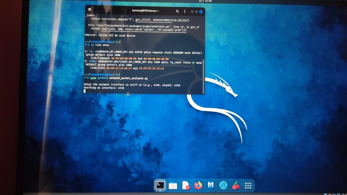This screenshot has height=195, width=347.
Task: Open Wireshark from the dock
Action: [x=223, y=185]
